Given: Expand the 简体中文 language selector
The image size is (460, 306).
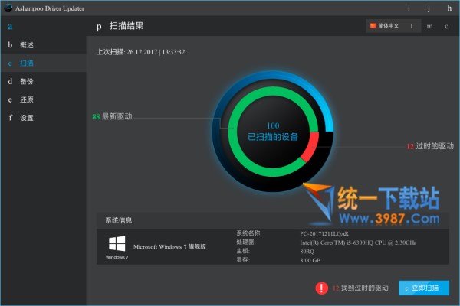Looking at the screenshot, I should click(x=385, y=26).
